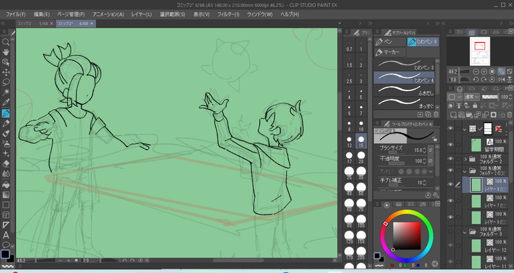
Task: Open the document tab list dropdown arrow
Action: click(340, 23)
